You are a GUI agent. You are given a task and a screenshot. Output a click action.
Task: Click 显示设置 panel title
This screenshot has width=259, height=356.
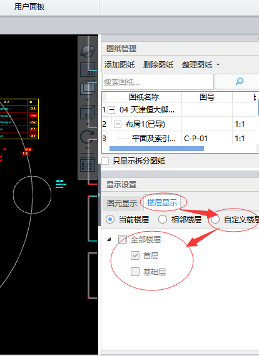pyautogui.click(x=121, y=185)
